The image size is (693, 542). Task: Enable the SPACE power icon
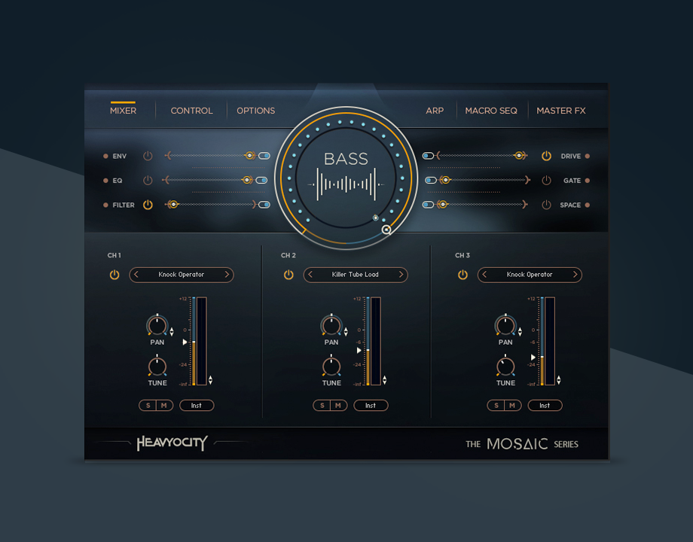547,205
